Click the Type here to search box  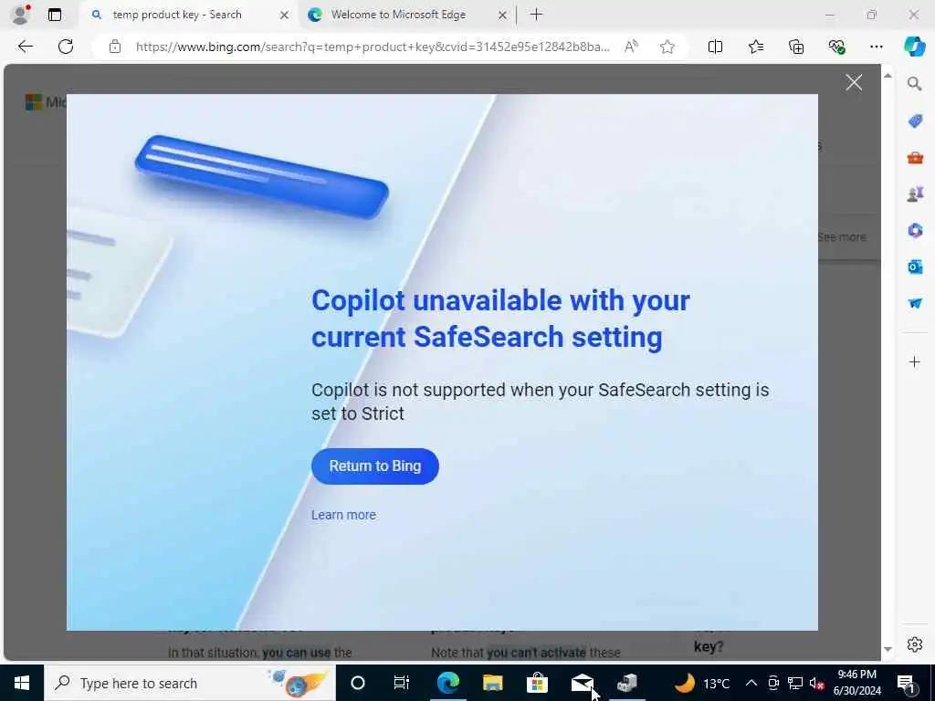[190, 683]
